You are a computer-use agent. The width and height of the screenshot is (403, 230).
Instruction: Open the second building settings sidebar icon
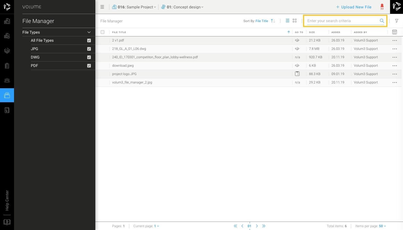[7, 36]
